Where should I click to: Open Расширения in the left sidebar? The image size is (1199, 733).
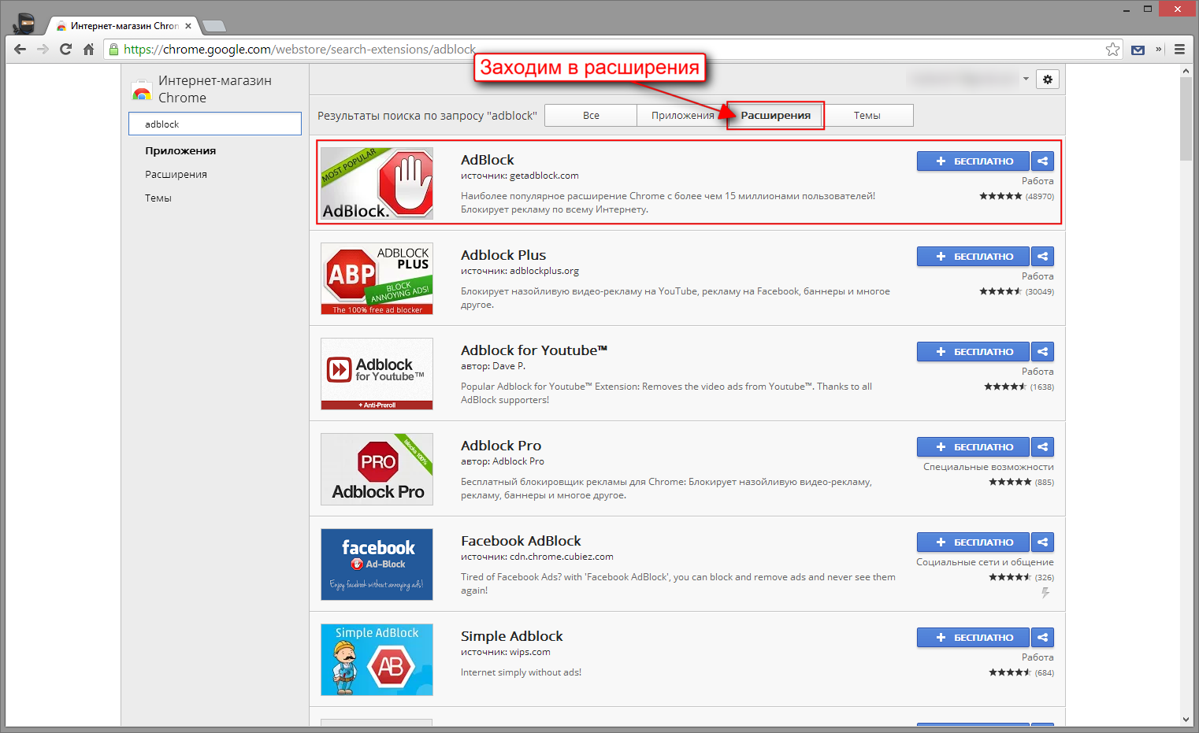click(x=176, y=174)
